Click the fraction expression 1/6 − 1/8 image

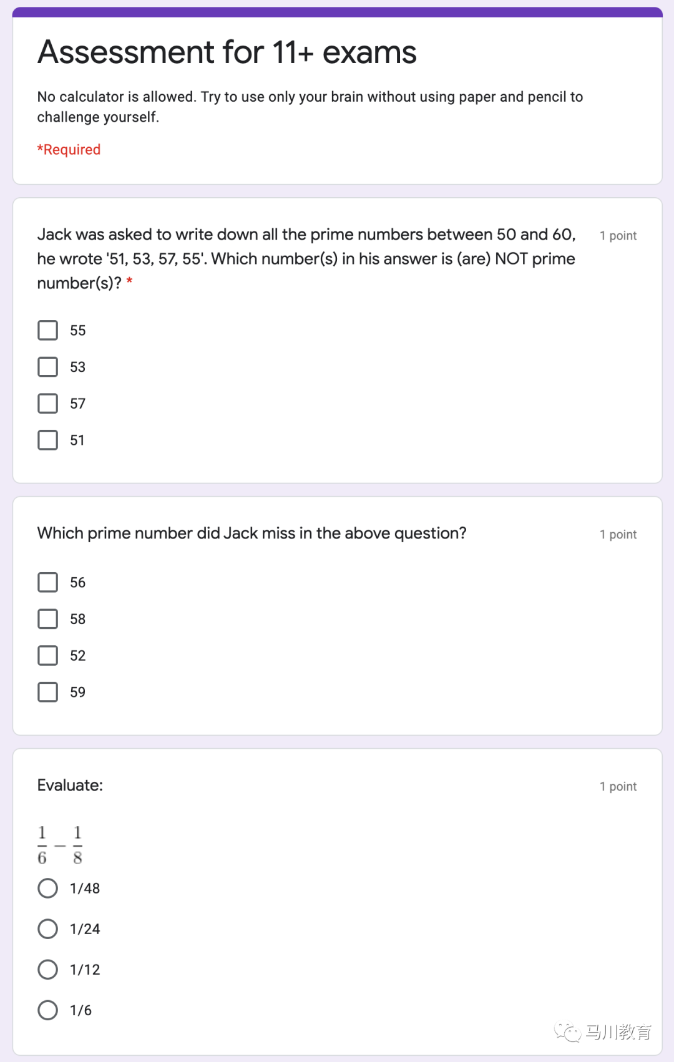coord(60,845)
